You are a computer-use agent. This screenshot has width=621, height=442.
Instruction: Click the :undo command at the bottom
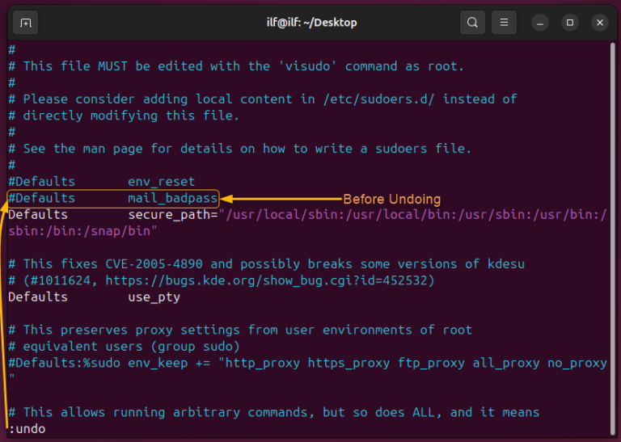27,429
